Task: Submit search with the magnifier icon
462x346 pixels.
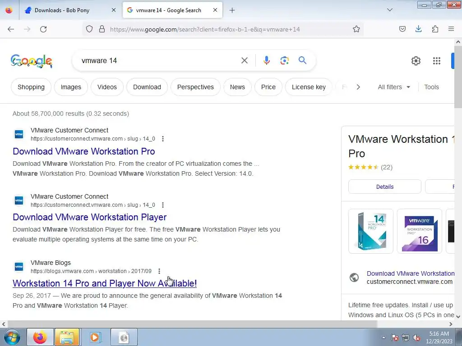Action: click(x=302, y=60)
